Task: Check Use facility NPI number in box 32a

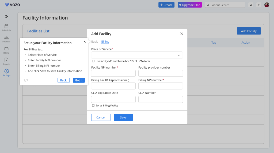Action: [x=93, y=61]
